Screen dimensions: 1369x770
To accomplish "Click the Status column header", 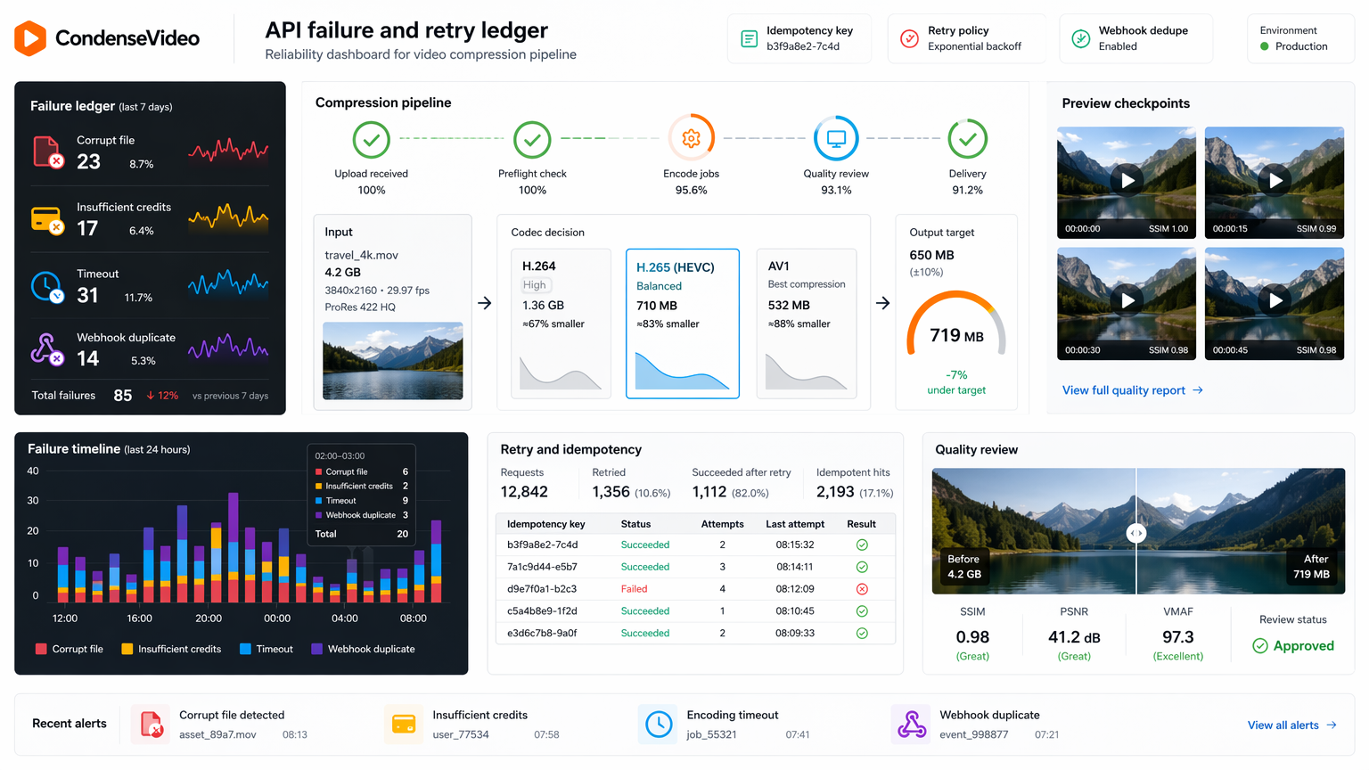I will [x=635, y=524].
